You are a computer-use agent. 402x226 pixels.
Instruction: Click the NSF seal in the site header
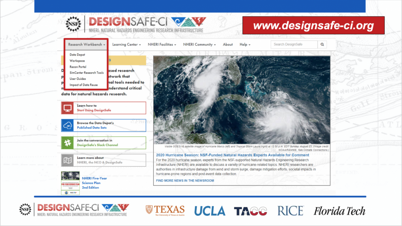pos(73,24)
